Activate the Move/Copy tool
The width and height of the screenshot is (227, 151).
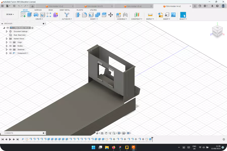click(x=111, y=15)
